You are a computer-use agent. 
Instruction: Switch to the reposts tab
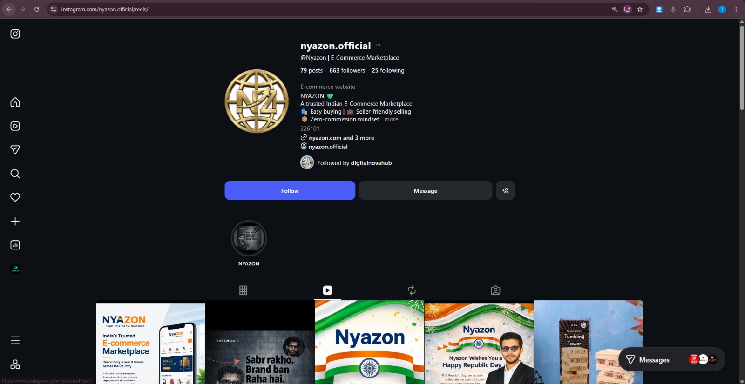coord(412,290)
